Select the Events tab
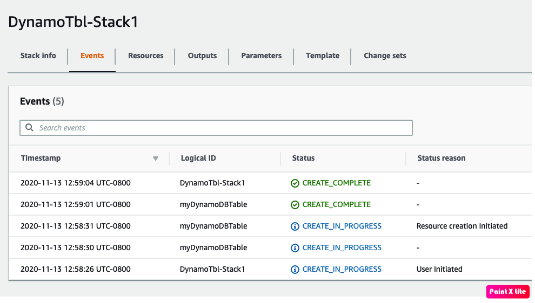The width and height of the screenshot is (535, 303). click(x=92, y=56)
